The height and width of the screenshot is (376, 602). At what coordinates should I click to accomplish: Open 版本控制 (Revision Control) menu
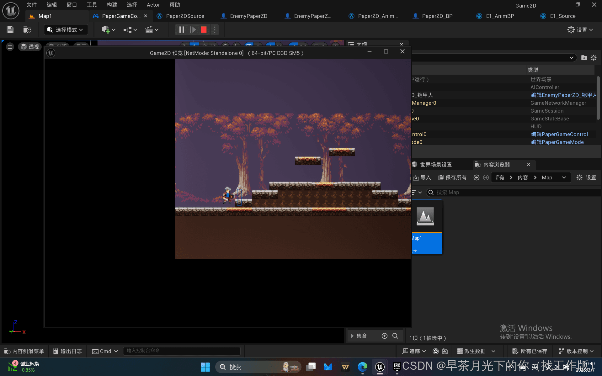(576, 351)
